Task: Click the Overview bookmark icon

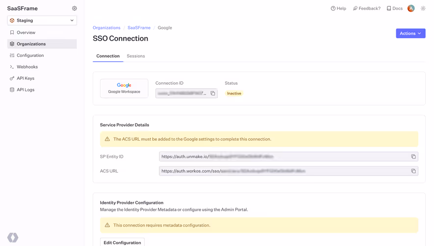Action: click(12, 32)
